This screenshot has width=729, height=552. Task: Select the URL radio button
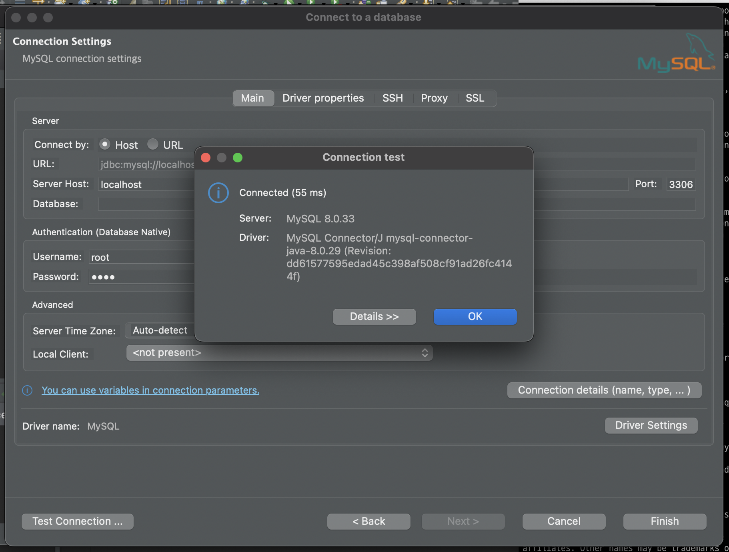tap(152, 144)
